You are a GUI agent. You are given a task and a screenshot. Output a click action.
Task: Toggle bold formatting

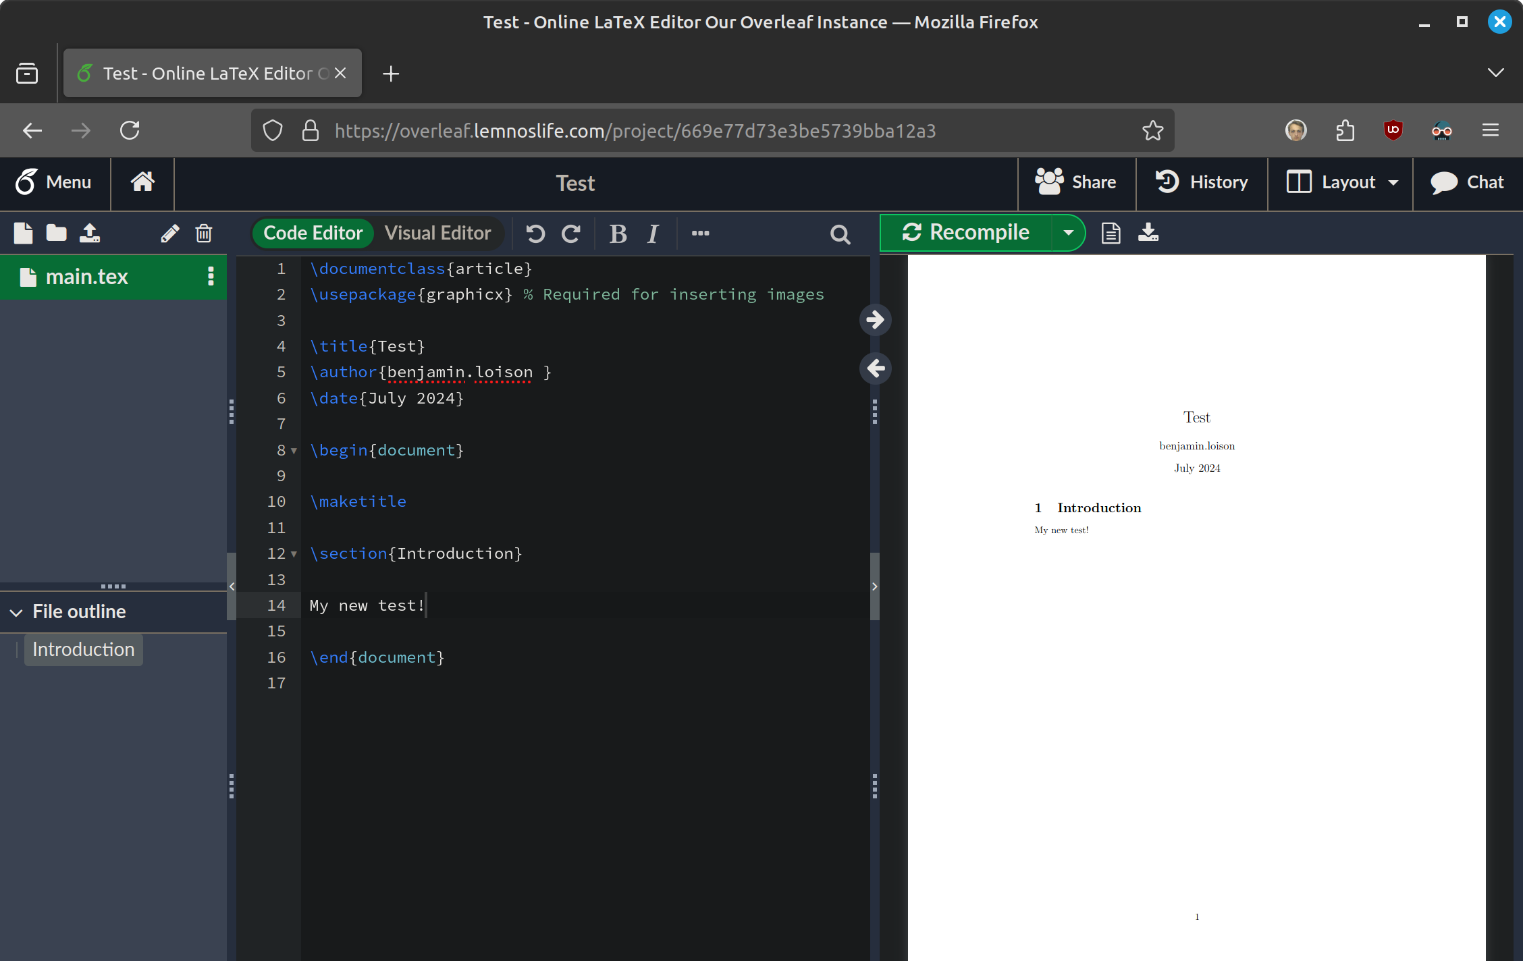click(x=618, y=234)
